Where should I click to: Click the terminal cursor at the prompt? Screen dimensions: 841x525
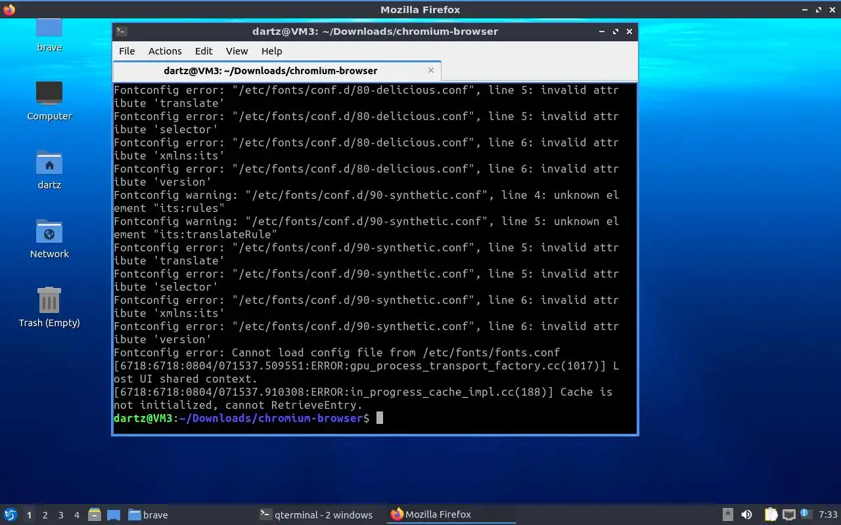click(379, 418)
